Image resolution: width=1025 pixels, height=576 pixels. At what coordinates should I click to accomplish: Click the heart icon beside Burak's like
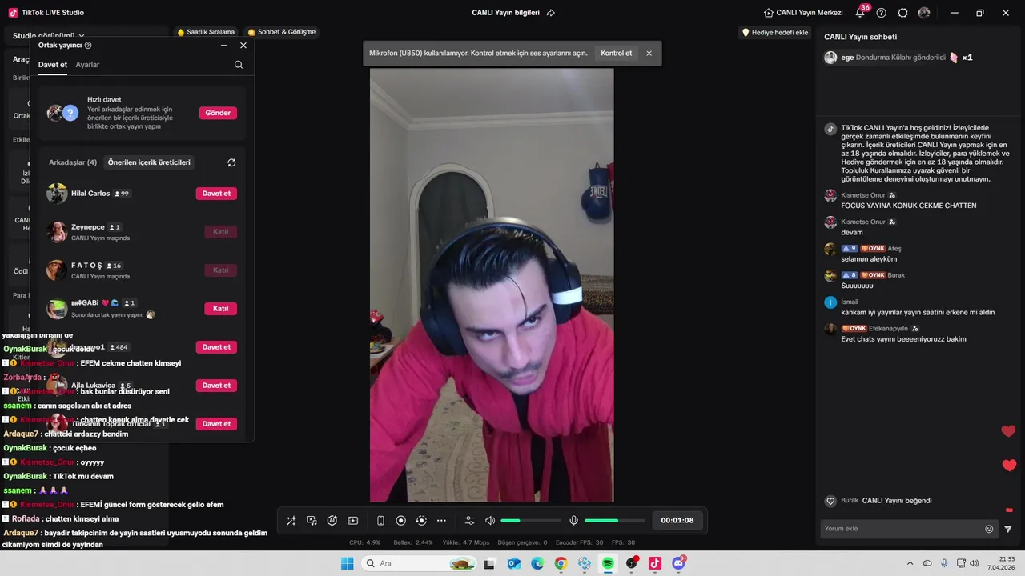point(830,501)
